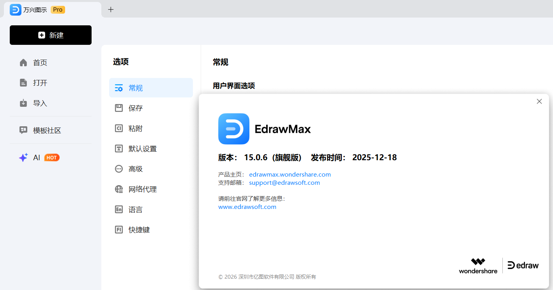Click the file icon beside 打开

click(23, 83)
